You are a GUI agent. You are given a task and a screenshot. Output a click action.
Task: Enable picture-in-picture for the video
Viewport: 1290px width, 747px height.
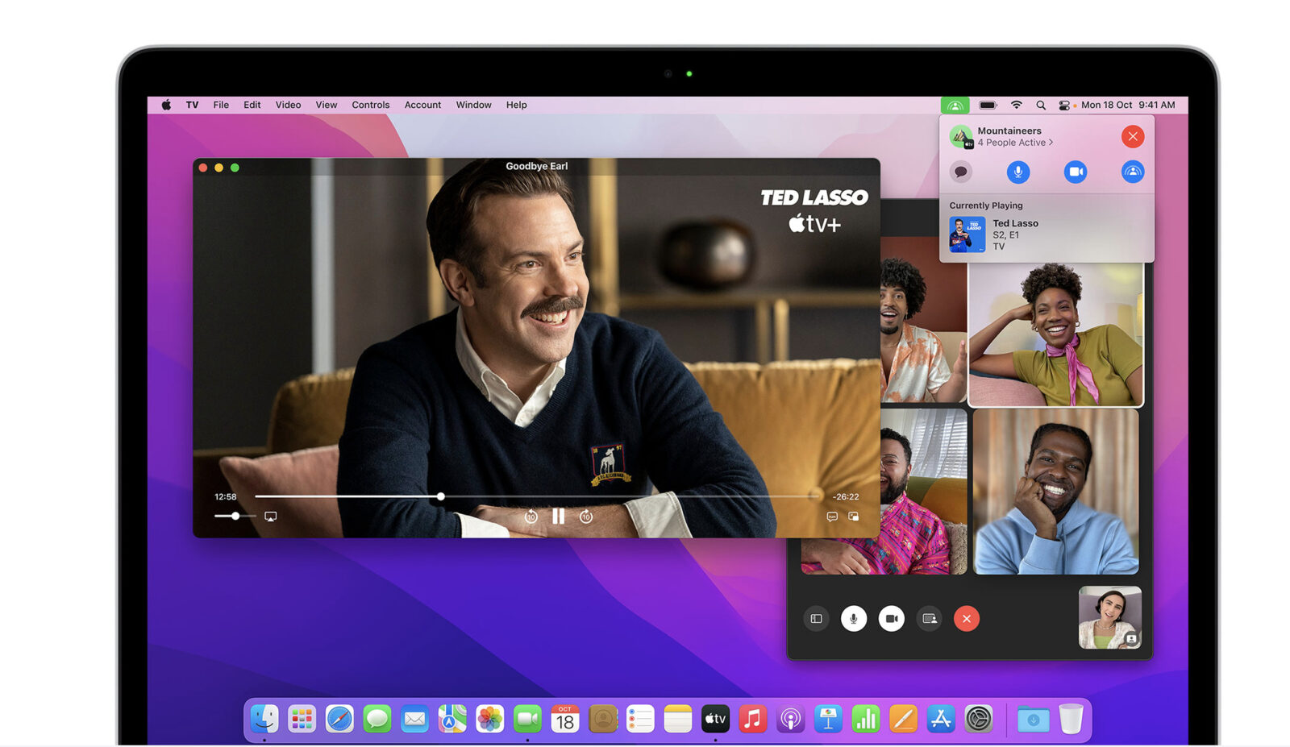[853, 517]
